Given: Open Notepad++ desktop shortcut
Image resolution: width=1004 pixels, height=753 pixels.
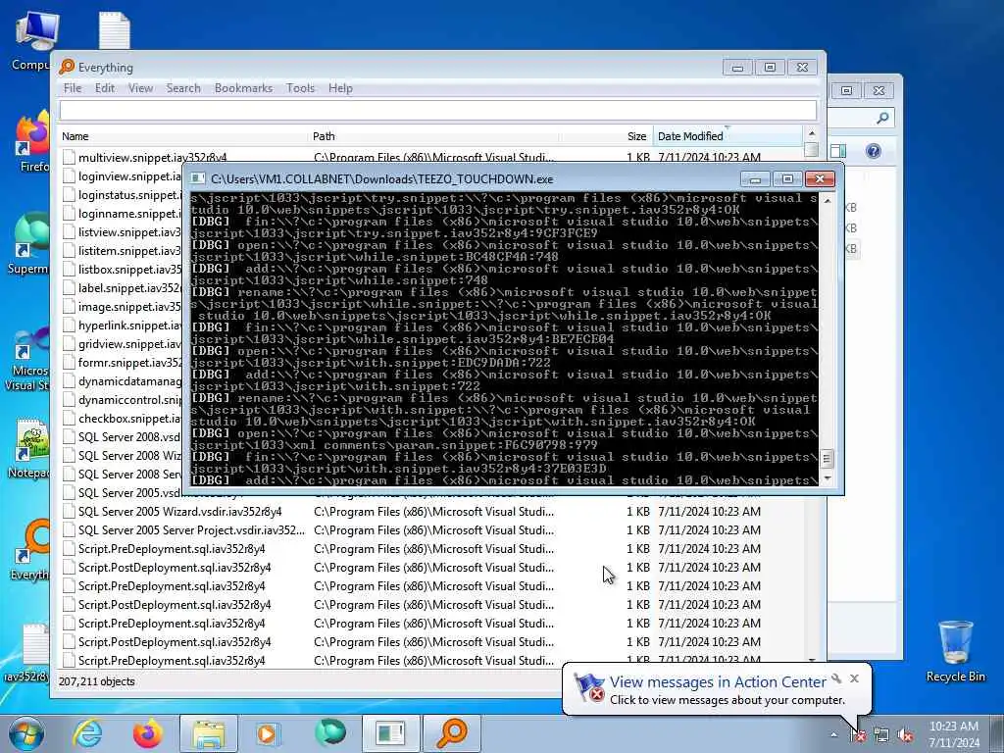Looking at the screenshot, I should (29, 449).
